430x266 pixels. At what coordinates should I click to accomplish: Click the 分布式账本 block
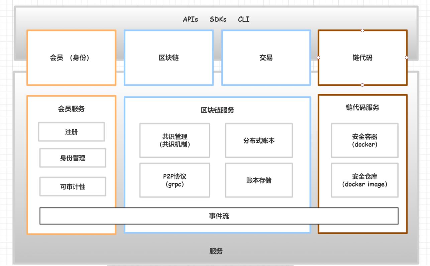[x=259, y=141]
